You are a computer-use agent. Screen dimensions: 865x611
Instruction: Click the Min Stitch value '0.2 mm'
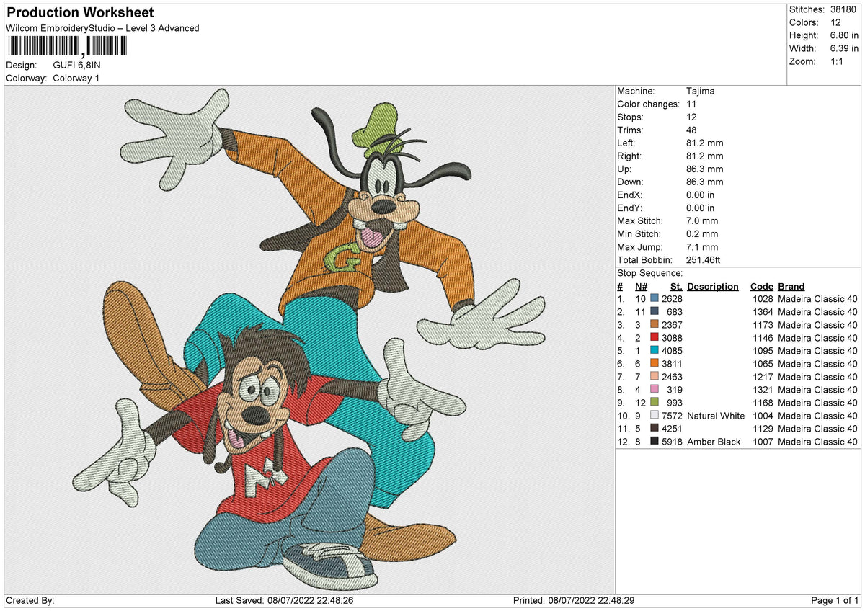[x=703, y=234]
